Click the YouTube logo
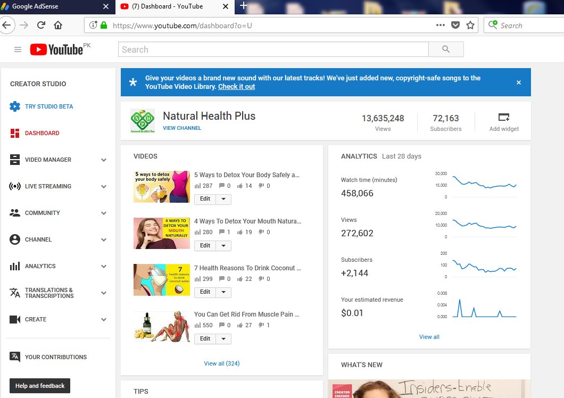The image size is (564, 398). click(x=57, y=49)
